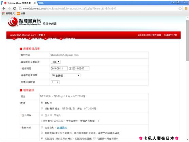Click the 16點4分32秒 time text
The width and height of the screenshot is (189, 142).
[170, 35]
